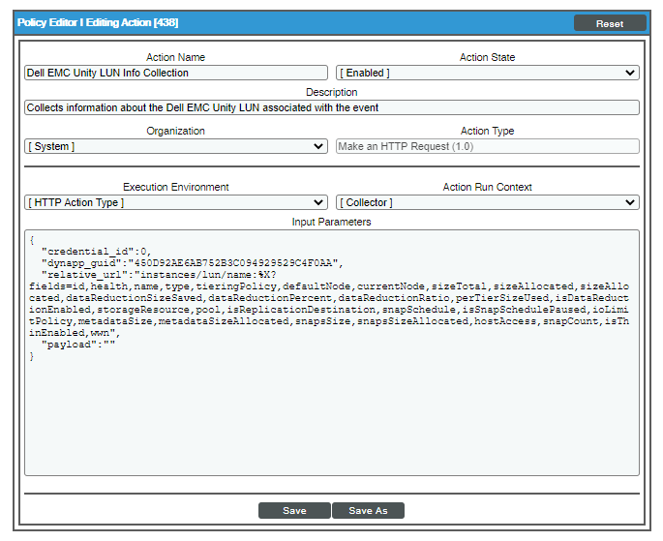Click the "payload":"" line

point(78,345)
